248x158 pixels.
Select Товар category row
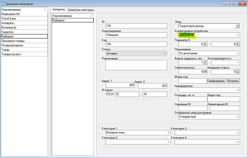pos(25,50)
